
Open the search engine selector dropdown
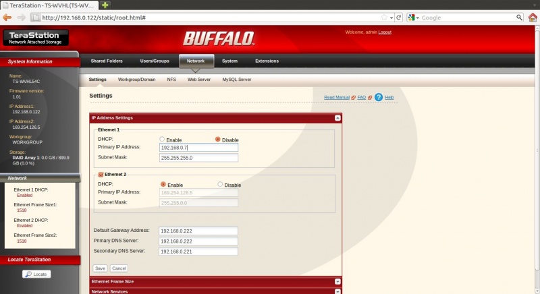pos(417,18)
